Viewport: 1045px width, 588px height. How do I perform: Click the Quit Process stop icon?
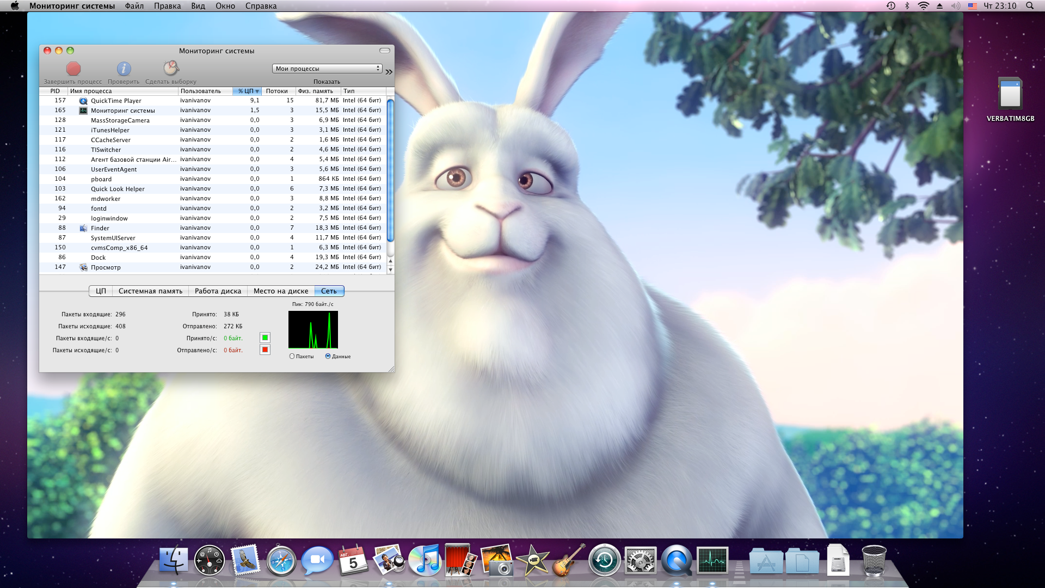point(73,69)
